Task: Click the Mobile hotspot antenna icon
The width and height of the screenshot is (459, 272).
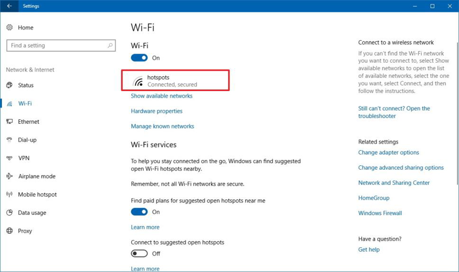Action: [x=9, y=194]
